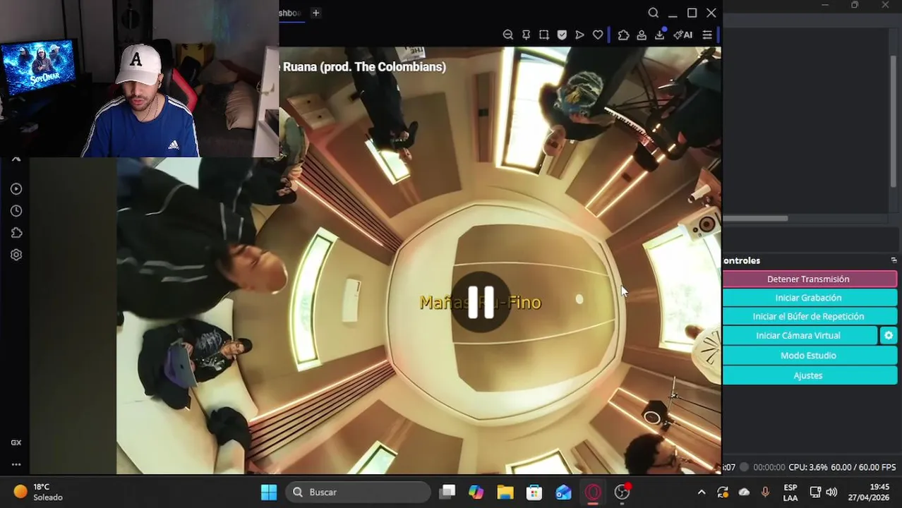Open the Easy Setup sliders icon
The height and width of the screenshot is (508, 902).
click(x=706, y=35)
